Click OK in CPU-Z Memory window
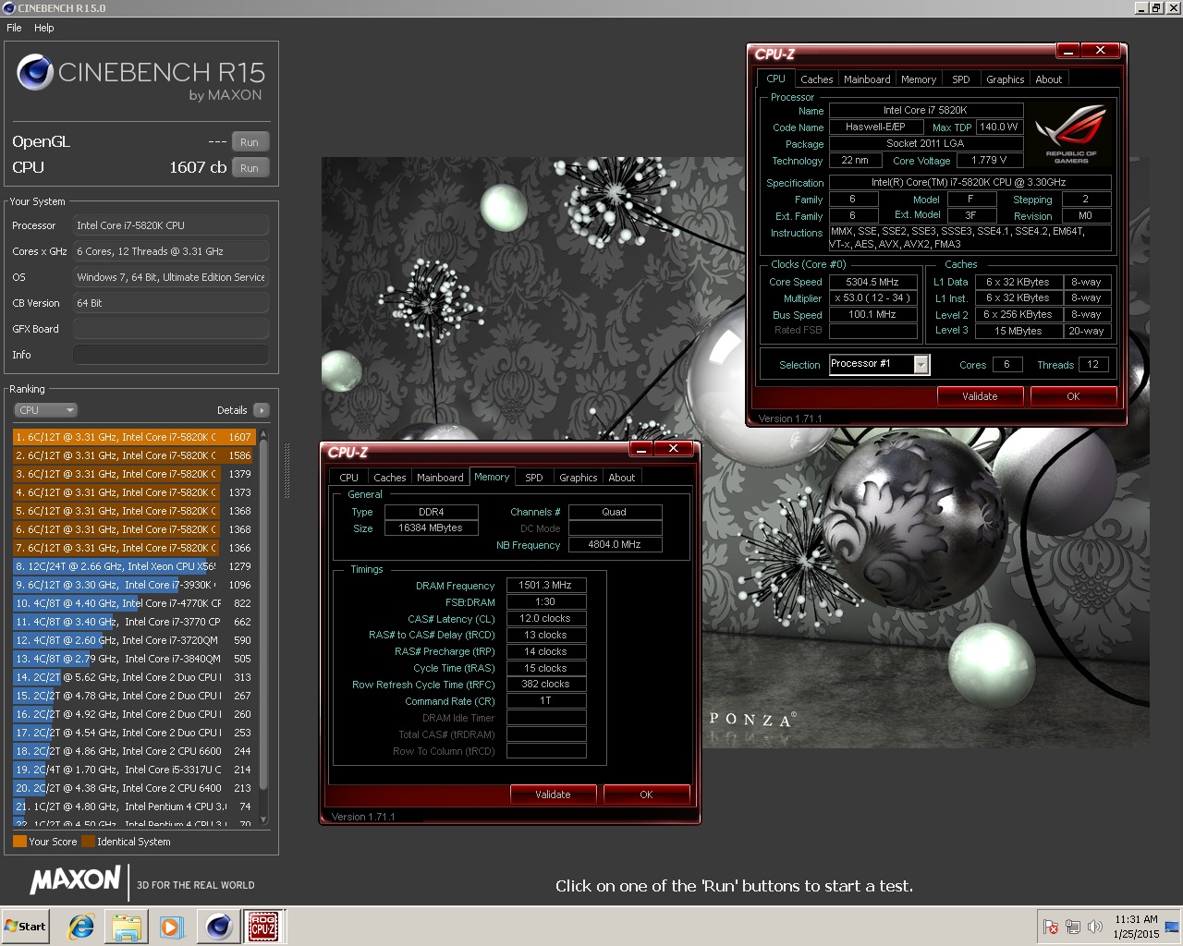This screenshot has height=946, width=1183. coord(646,794)
